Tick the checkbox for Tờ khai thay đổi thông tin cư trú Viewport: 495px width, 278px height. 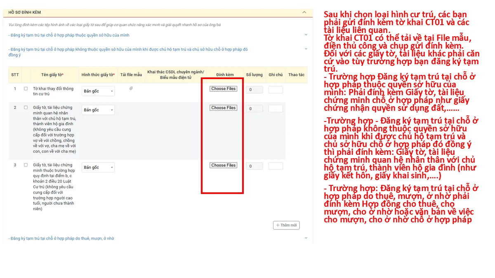(x=26, y=89)
